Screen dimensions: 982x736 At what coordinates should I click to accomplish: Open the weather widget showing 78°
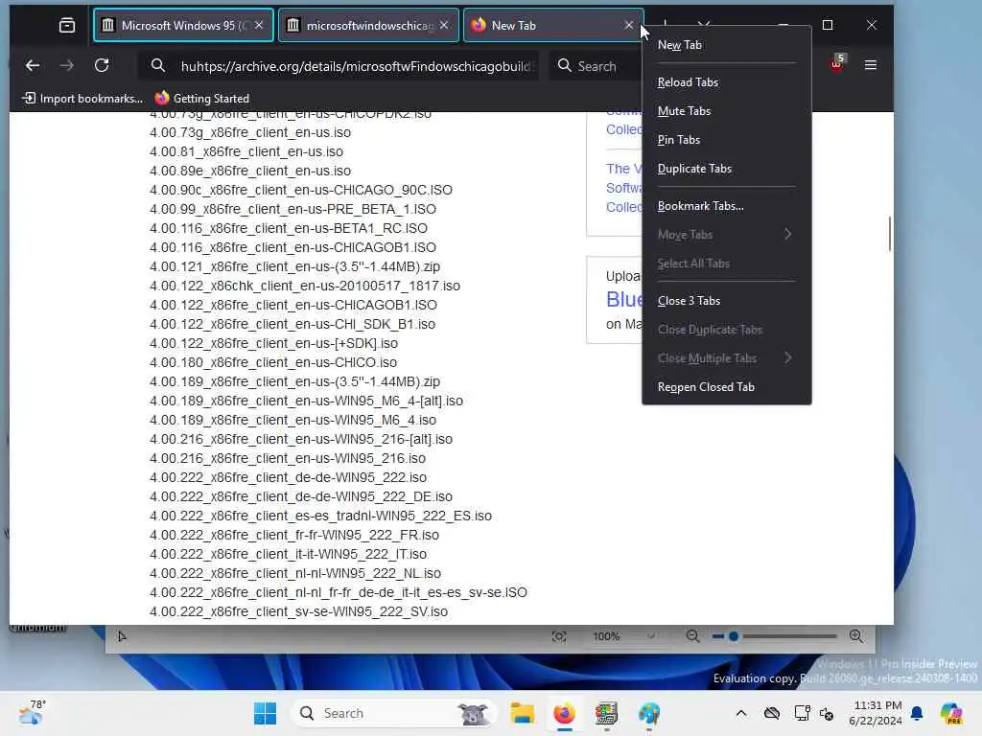pos(32,713)
